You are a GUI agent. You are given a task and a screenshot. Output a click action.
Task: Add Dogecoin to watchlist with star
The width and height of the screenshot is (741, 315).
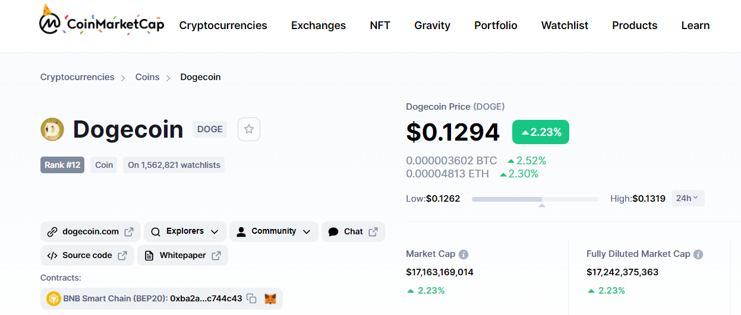pyautogui.click(x=249, y=129)
